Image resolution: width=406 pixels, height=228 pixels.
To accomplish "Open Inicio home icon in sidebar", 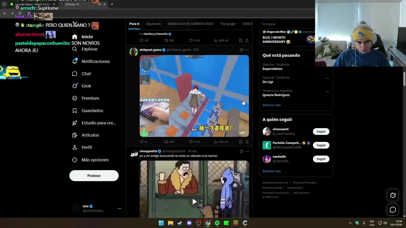I will (75, 37).
